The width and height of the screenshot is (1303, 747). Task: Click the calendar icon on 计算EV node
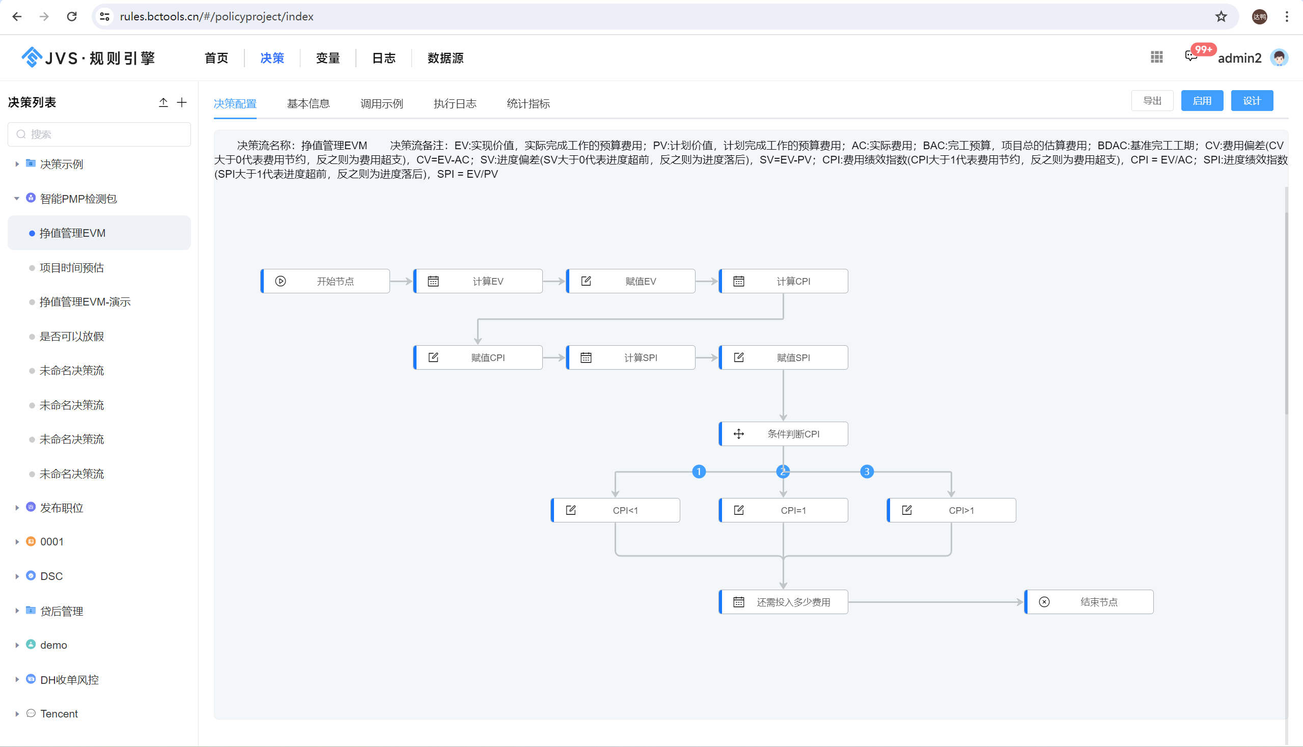tap(433, 281)
